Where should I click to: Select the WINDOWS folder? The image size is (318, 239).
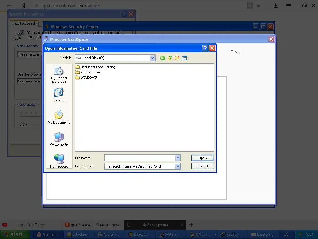(86, 77)
